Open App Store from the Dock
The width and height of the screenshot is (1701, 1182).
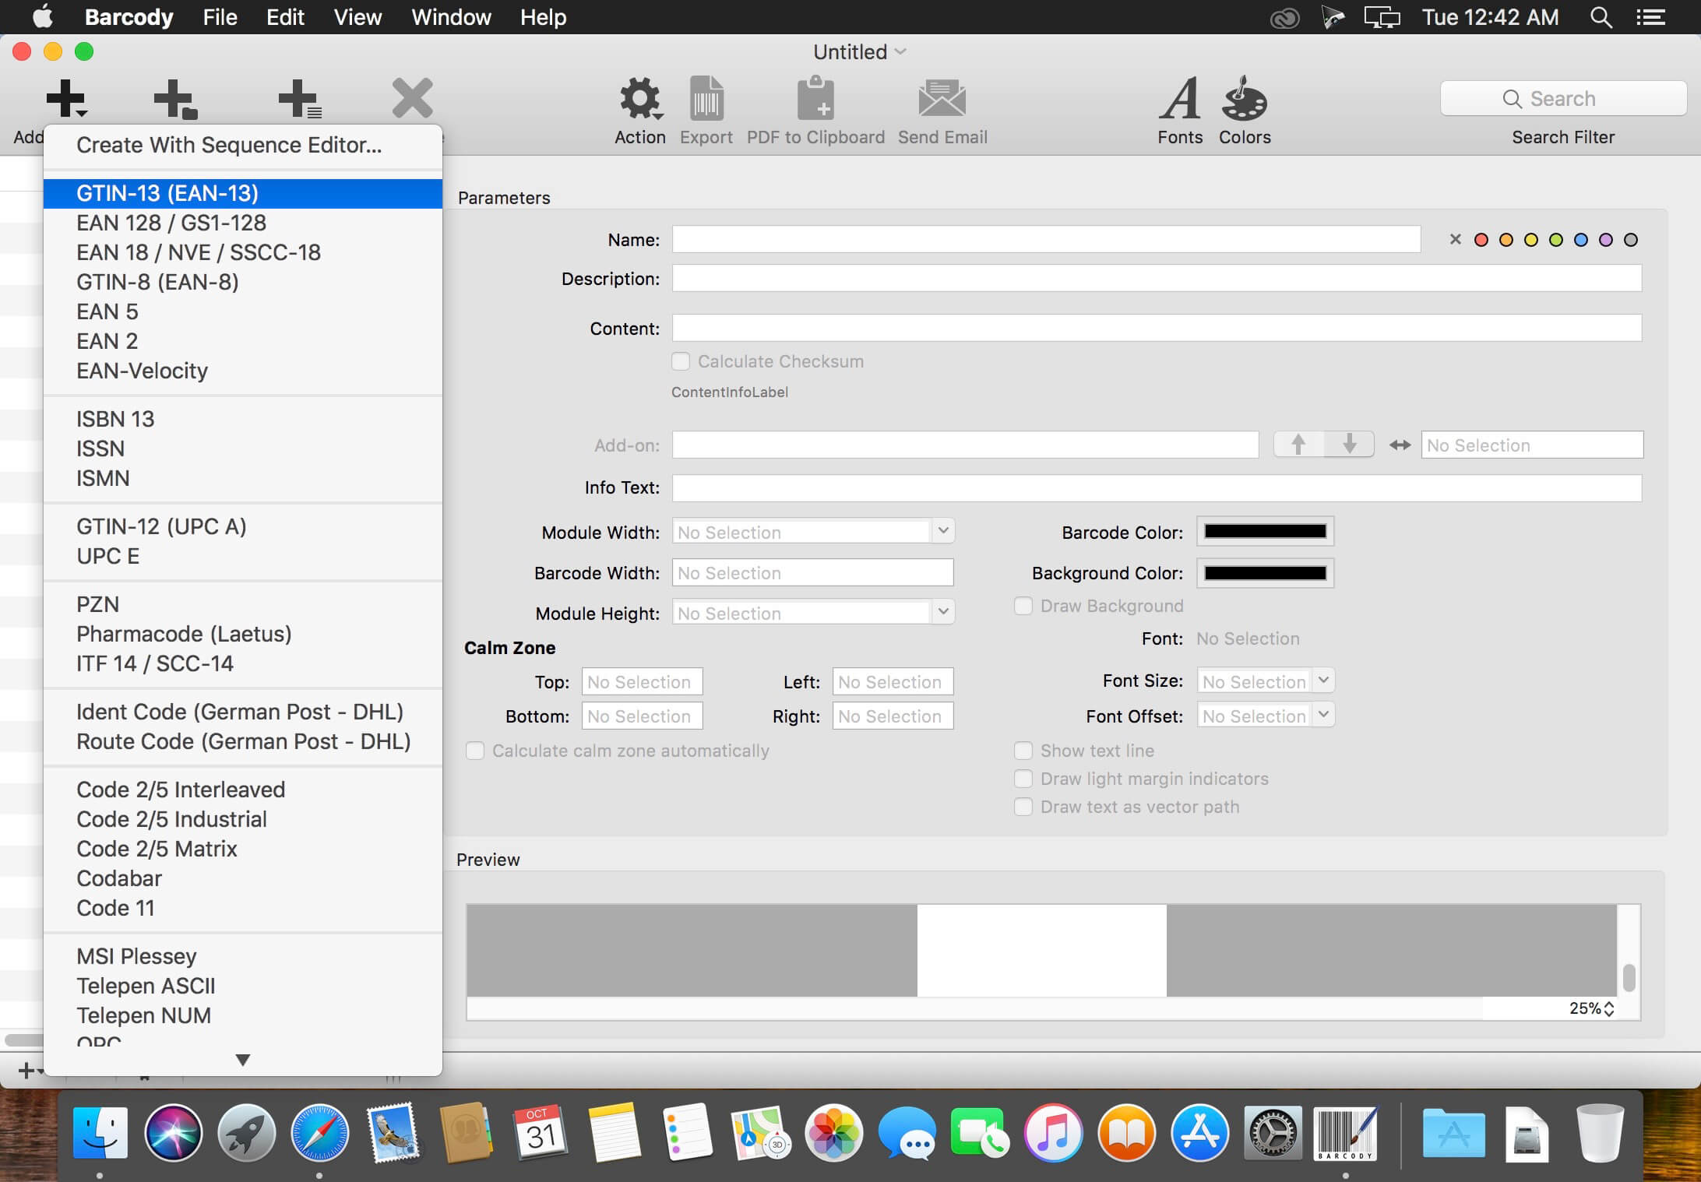coord(1199,1133)
